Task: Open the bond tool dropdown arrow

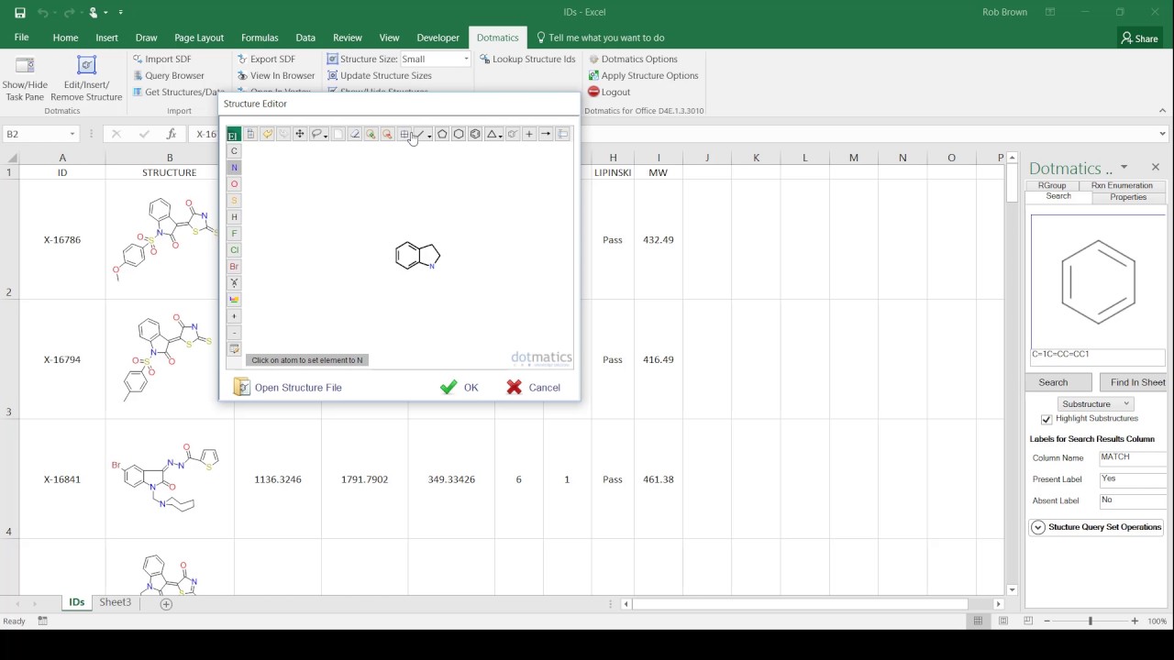Action: click(x=429, y=137)
